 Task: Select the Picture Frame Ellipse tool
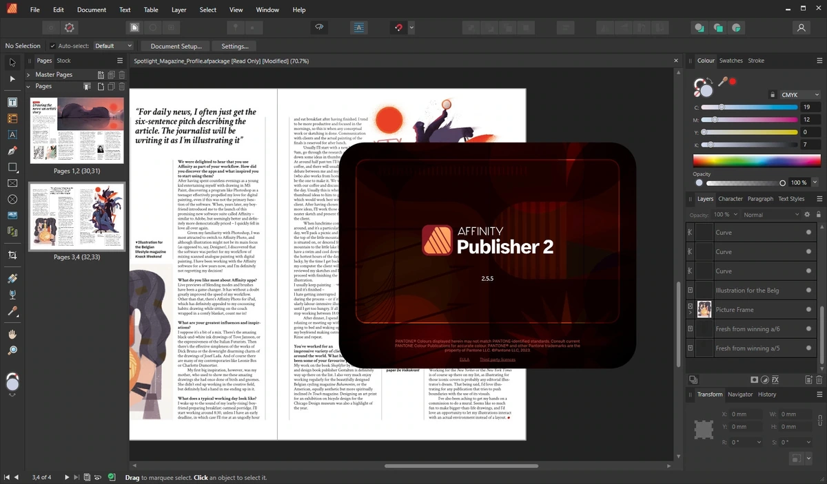tap(12, 200)
